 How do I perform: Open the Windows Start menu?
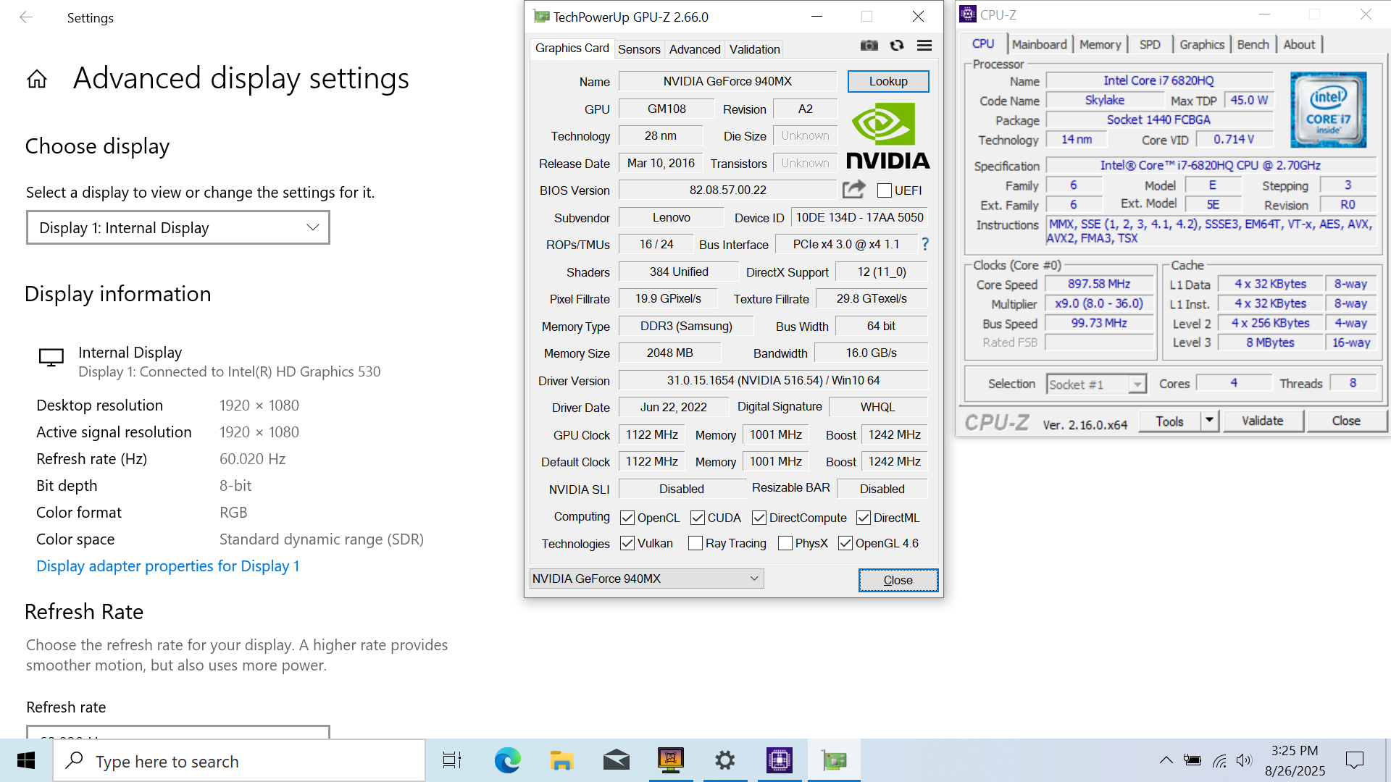[x=26, y=760]
